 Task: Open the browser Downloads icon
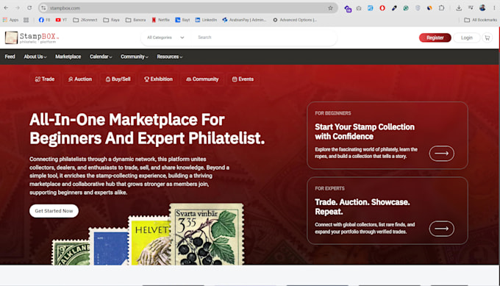[459, 8]
